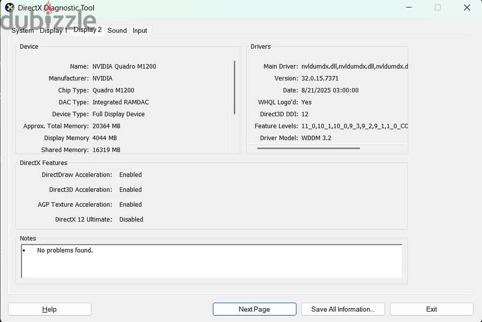Click inside the Notes text box
Screen dimensions: 482x322
click(212, 261)
